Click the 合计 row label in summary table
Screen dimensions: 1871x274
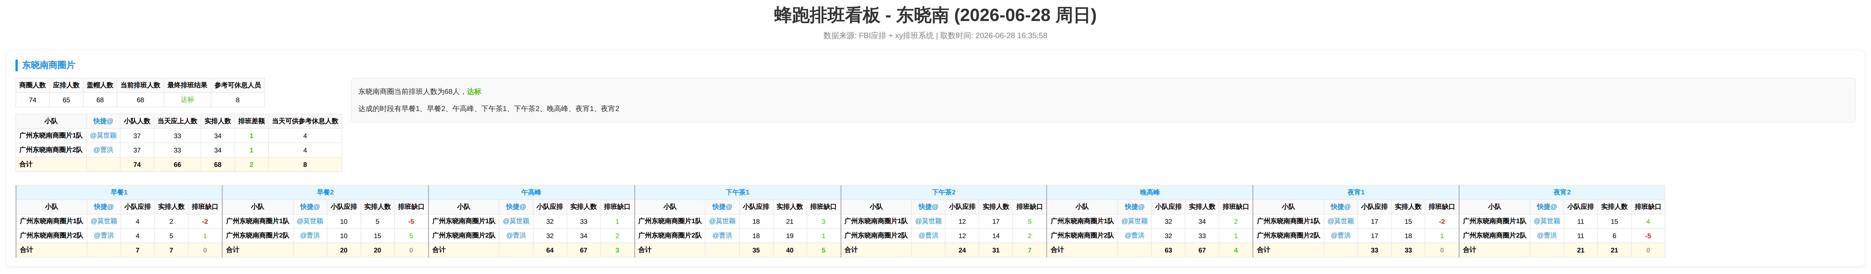coord(26,165)
